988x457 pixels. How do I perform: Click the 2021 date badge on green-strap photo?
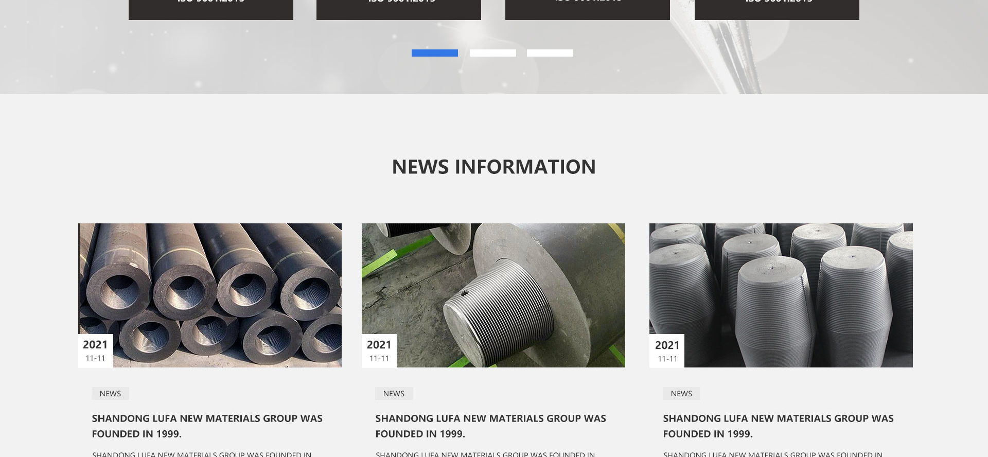point(379,350)
